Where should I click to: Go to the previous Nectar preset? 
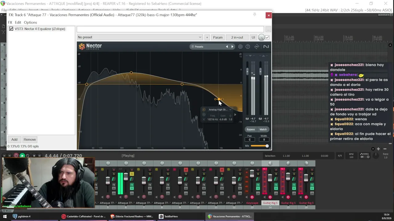(x=227, y=47)
